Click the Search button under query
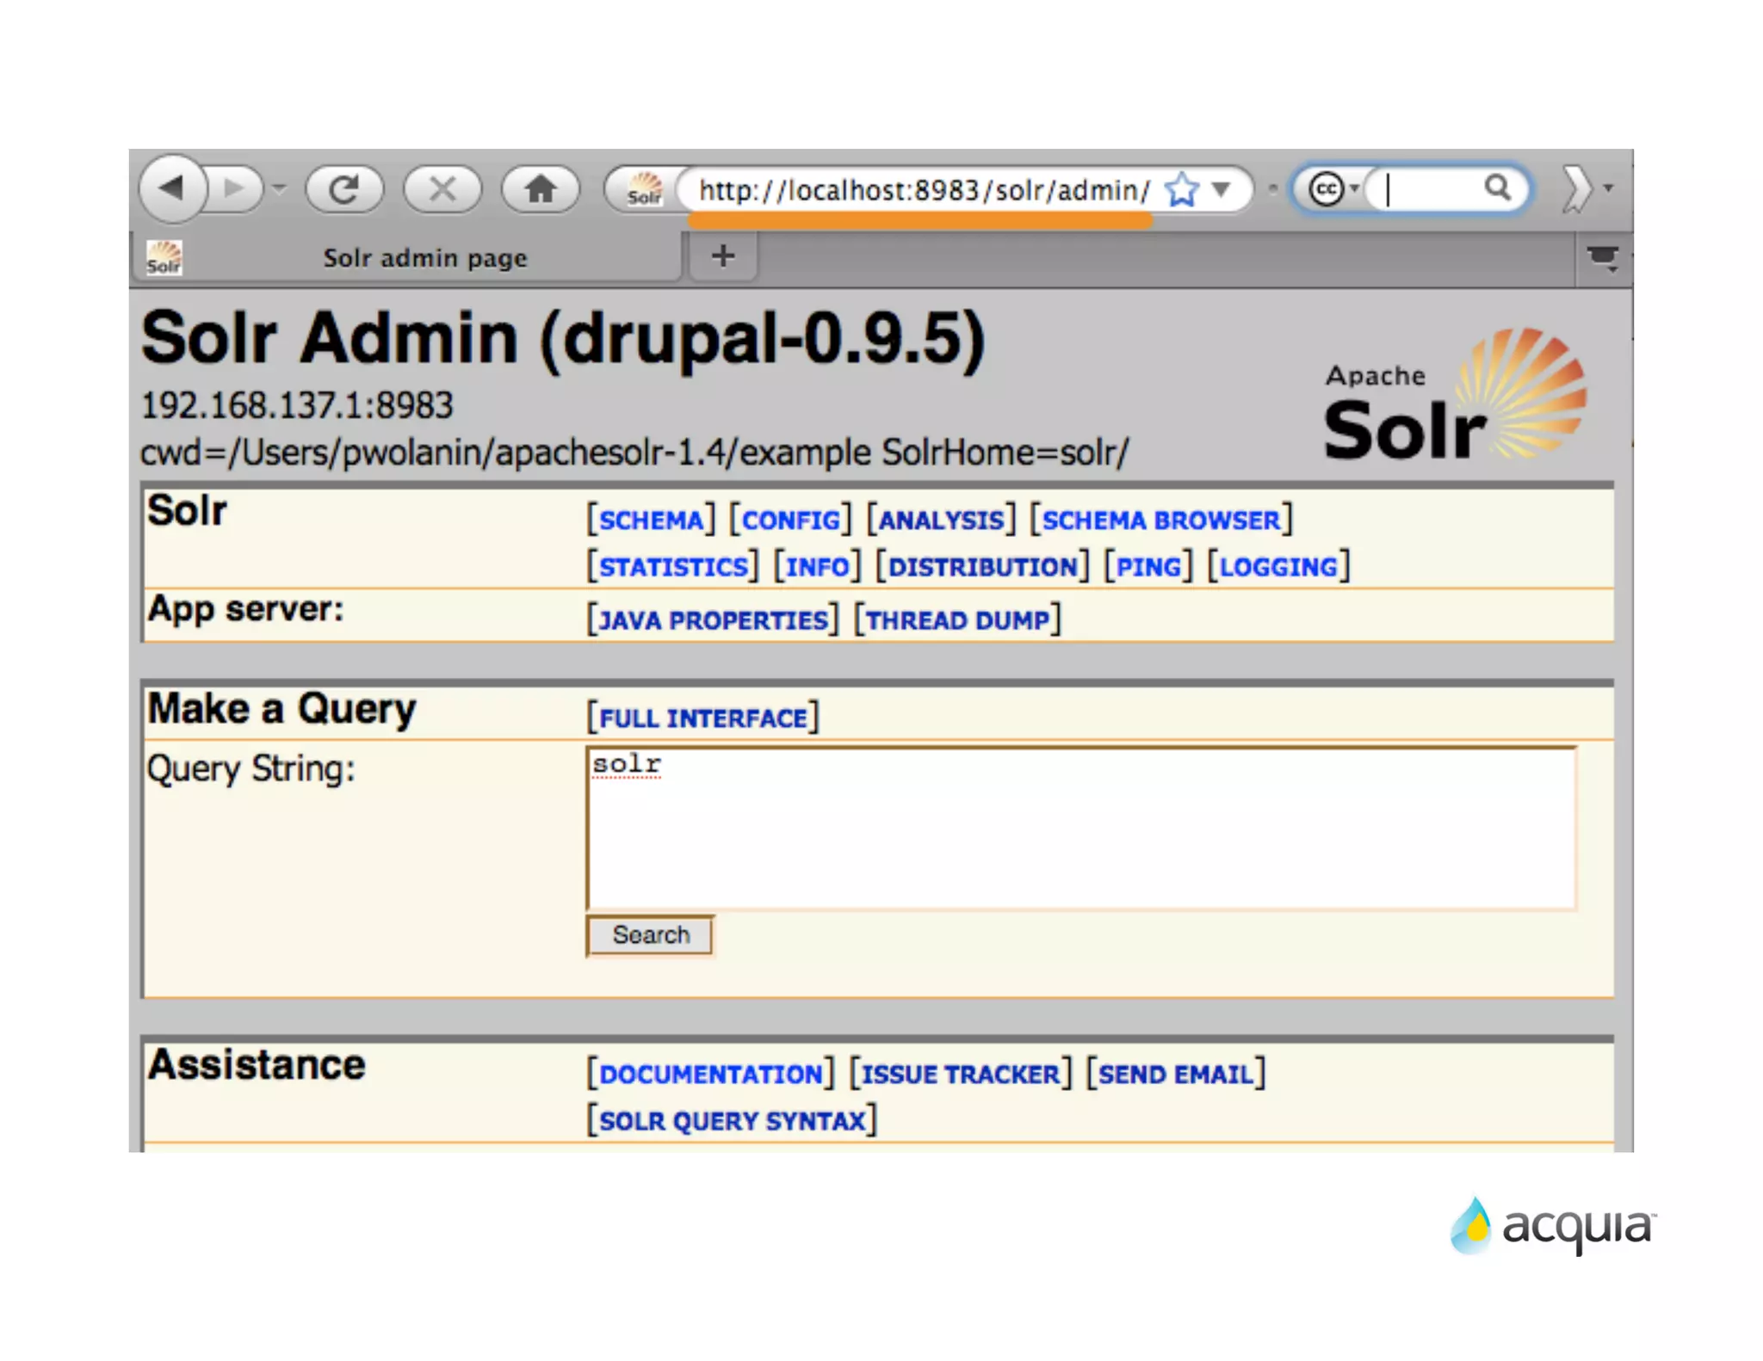 click(x=651, y=935)
